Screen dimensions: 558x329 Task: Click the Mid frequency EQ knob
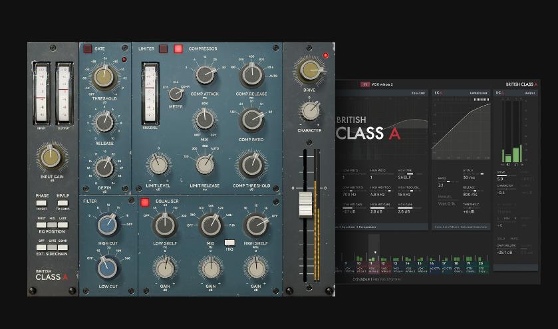[210, 226]
